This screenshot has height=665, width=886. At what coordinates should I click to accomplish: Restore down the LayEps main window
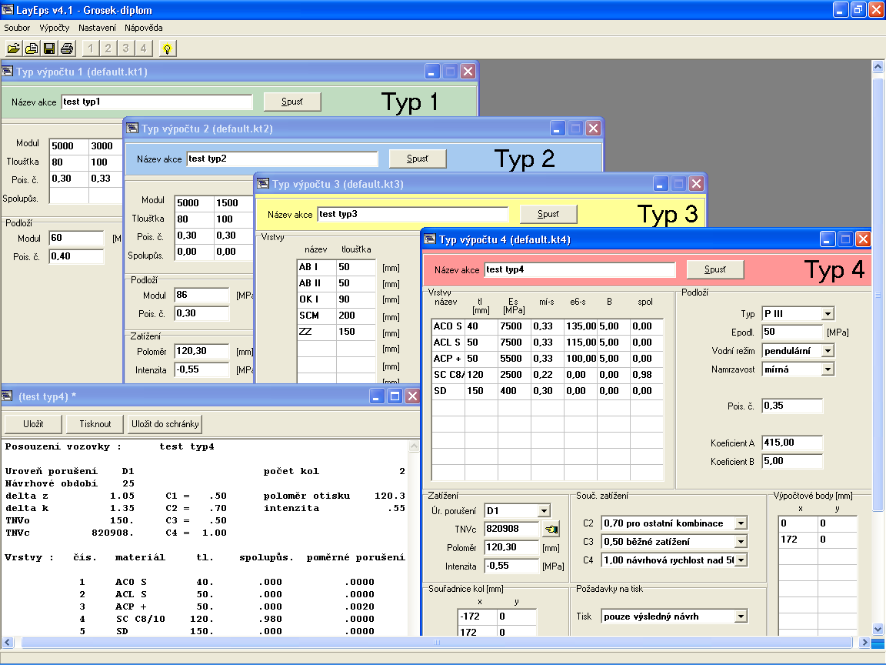coord(858,9)
